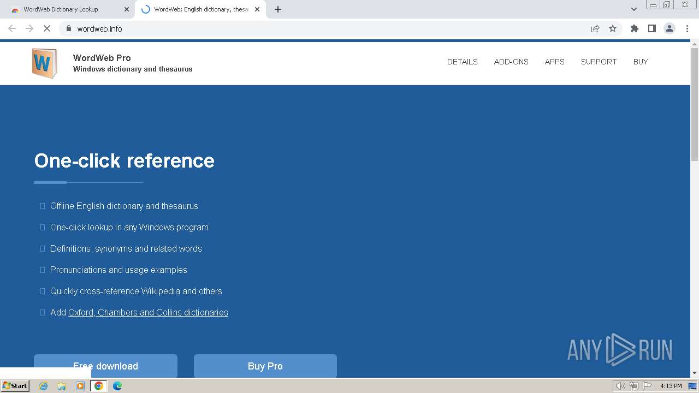Select Chrome icon in taskbar

coord(99,386)
